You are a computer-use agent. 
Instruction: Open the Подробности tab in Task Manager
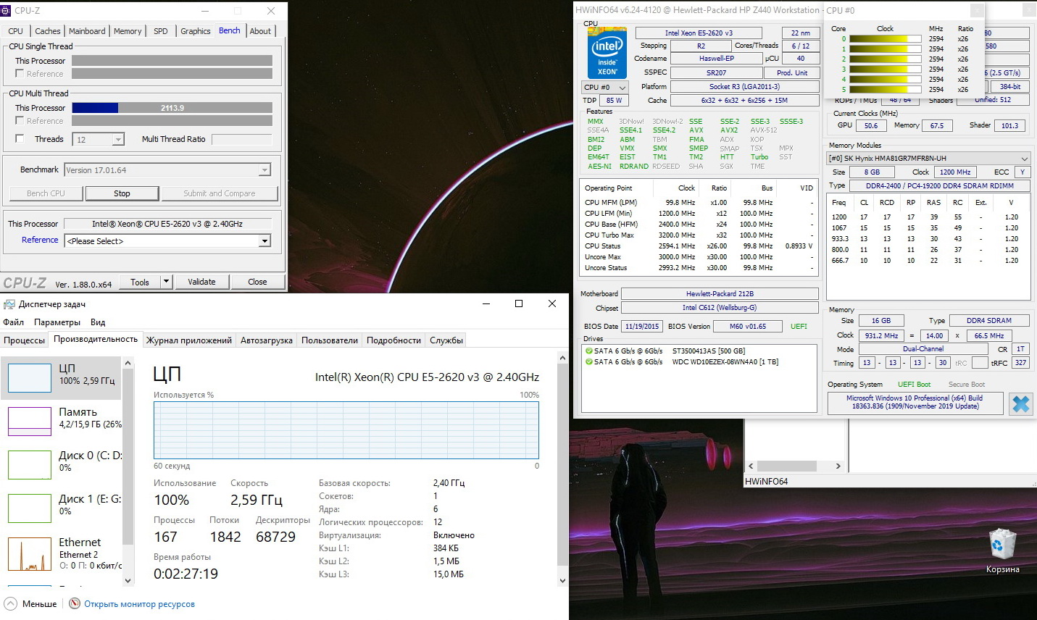click(393, 340)
